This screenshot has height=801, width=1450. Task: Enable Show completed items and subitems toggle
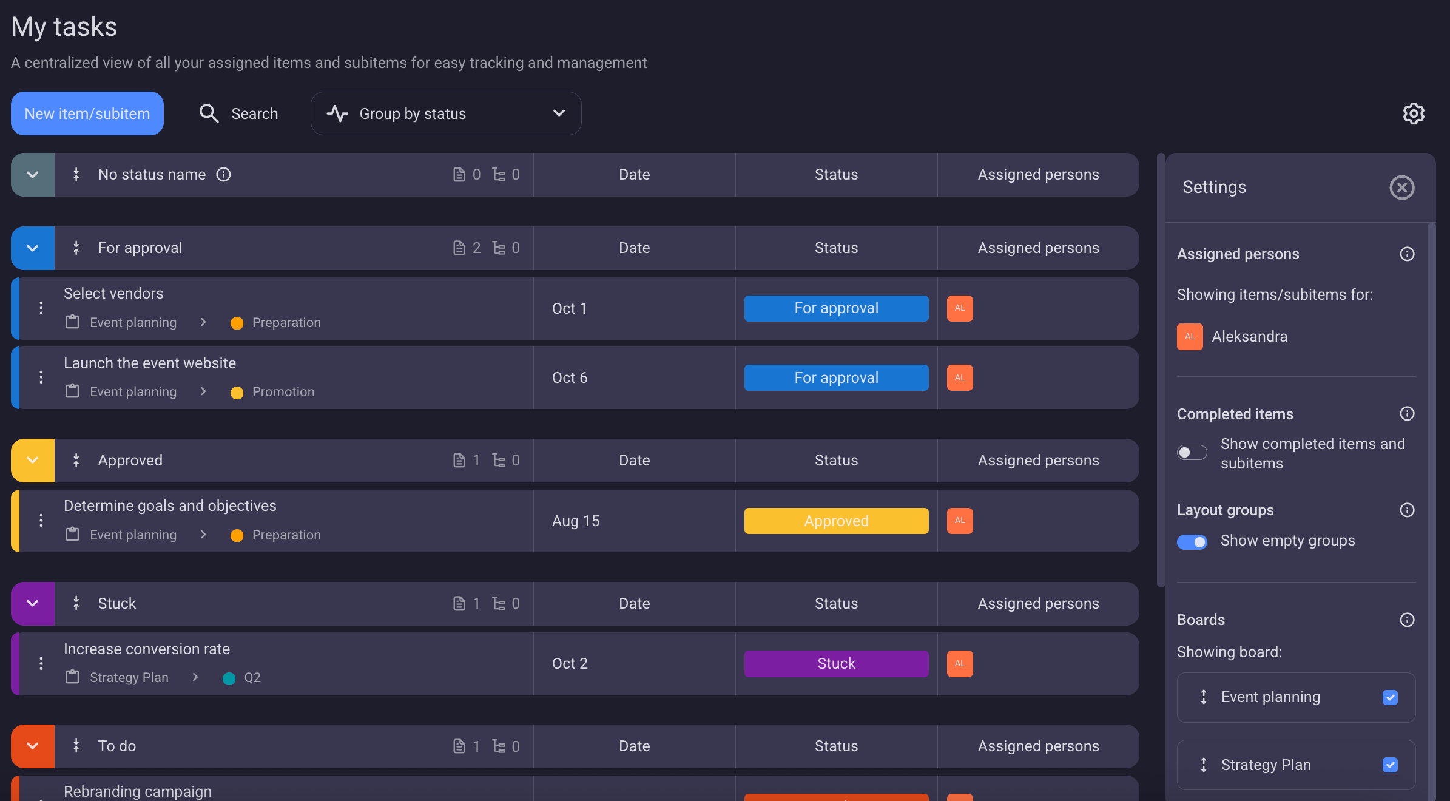point(1192,453)
